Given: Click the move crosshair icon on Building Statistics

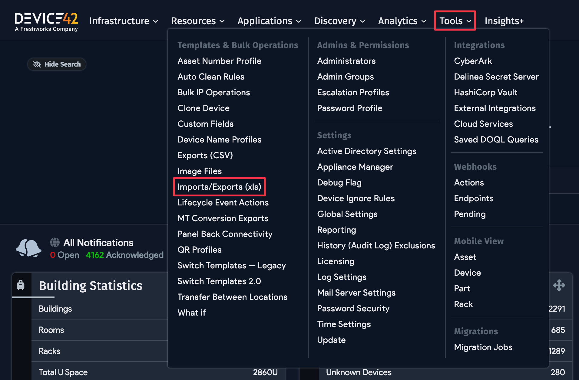Looking at the screenshot, I should pyautogui.click(x=559, y=285).
